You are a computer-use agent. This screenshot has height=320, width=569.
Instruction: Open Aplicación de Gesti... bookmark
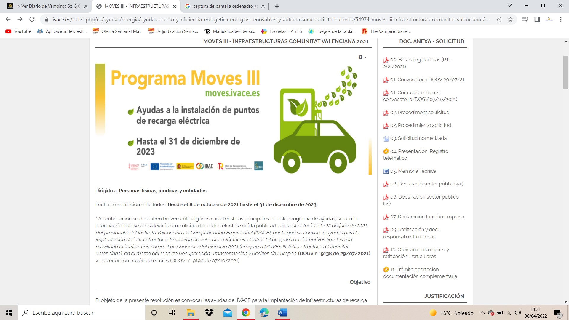[x=62, y=31]
